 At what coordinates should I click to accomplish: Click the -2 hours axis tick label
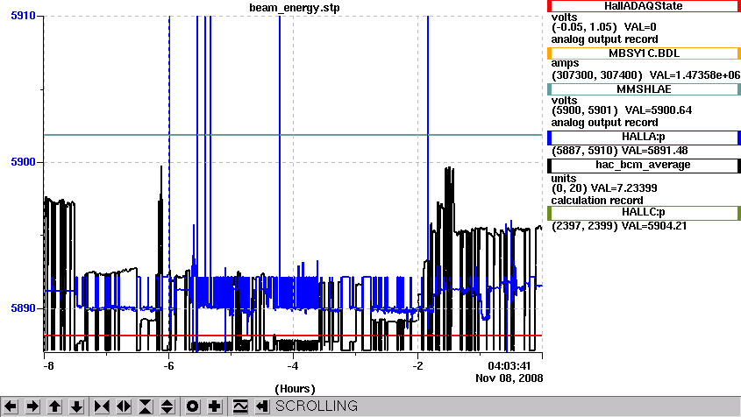(x=417, y=366)
